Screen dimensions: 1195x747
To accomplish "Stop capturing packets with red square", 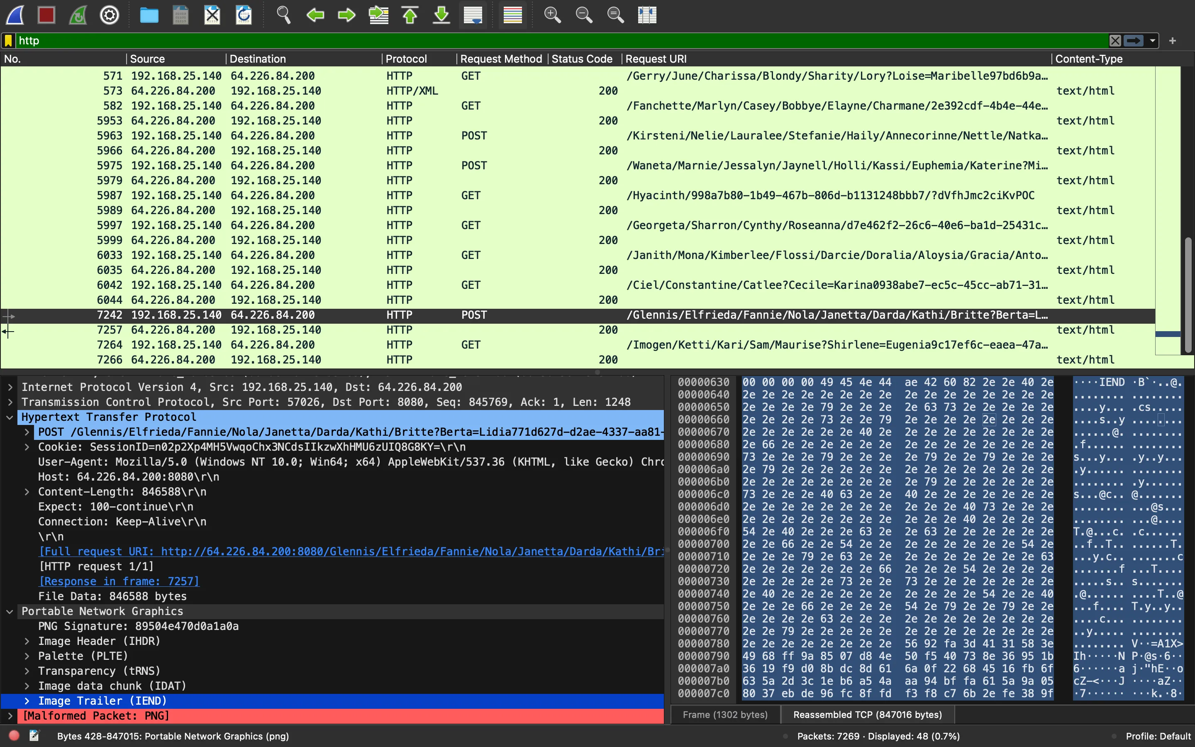I will pyautogui.click(x=46, y=15).
